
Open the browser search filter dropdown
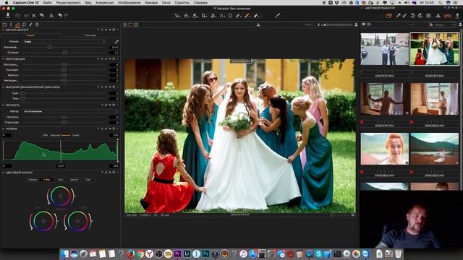431,25
